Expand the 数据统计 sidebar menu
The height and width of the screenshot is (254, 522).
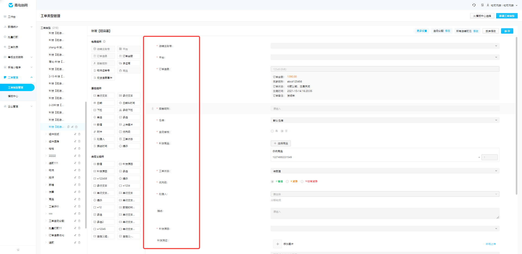click(x=18, y=27)
